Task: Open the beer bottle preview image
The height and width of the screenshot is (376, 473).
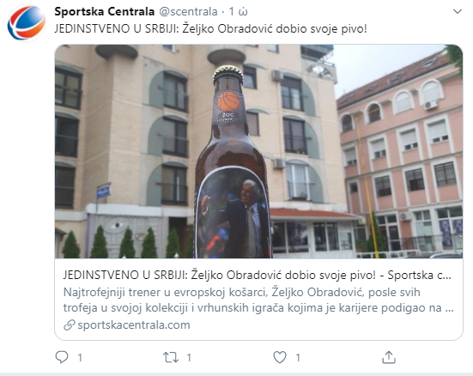Action: (258, 151)
